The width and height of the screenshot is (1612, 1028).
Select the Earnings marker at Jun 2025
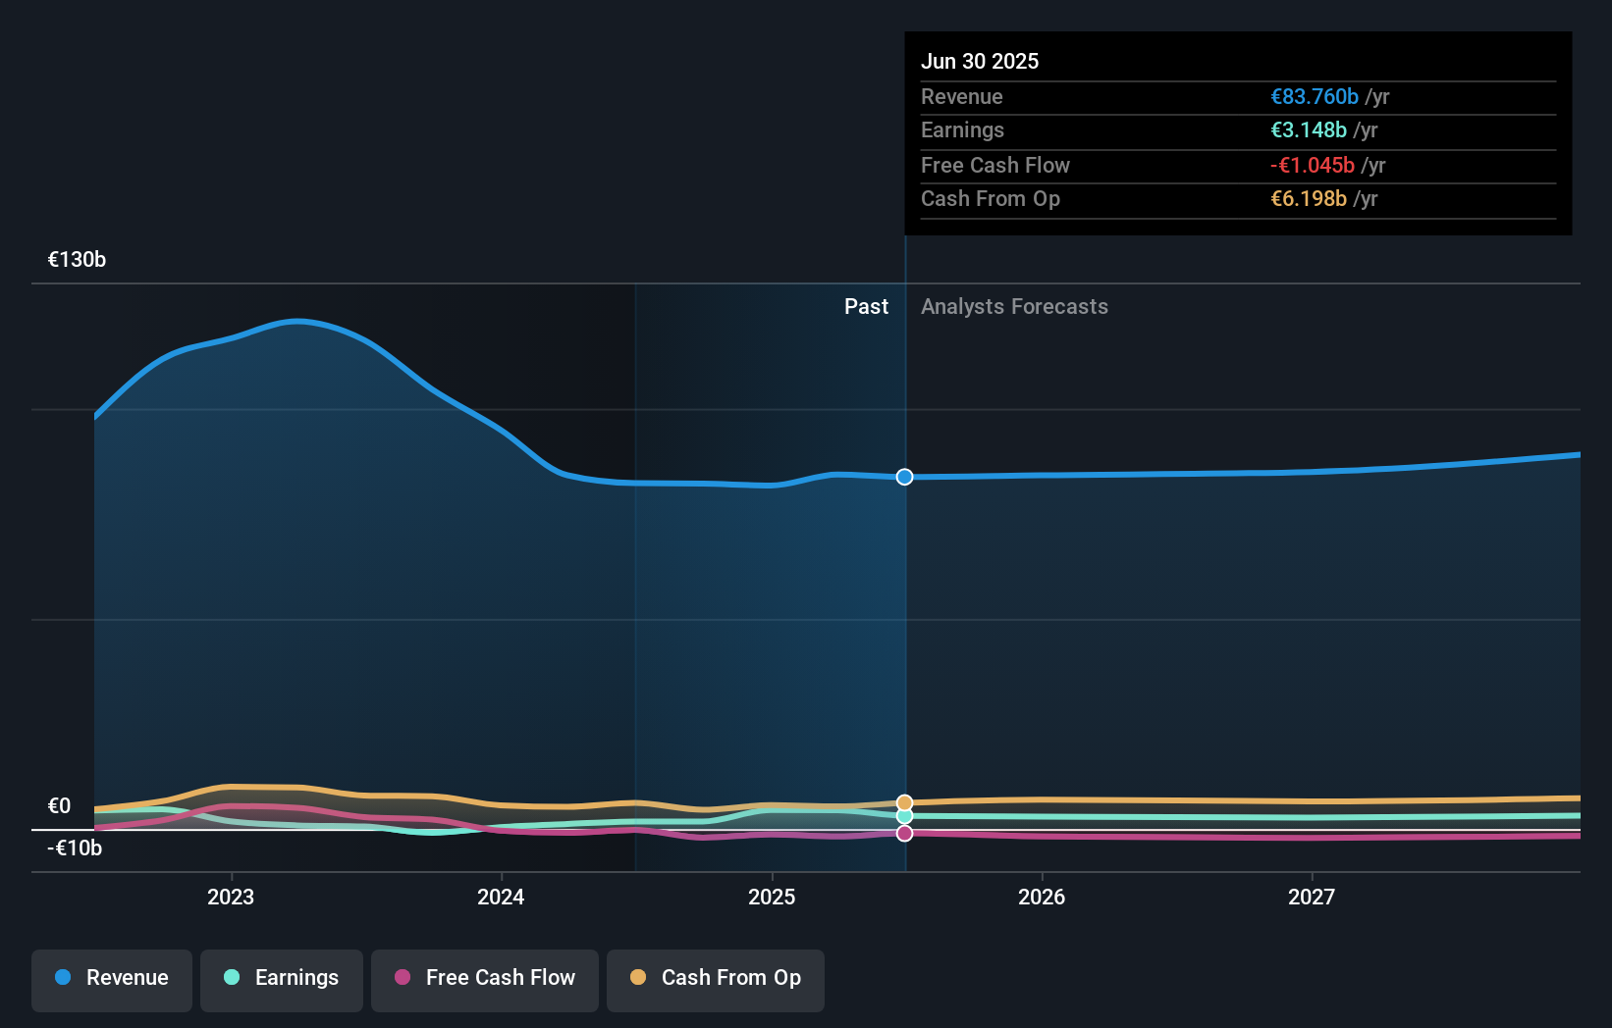[x=903, y=817]
